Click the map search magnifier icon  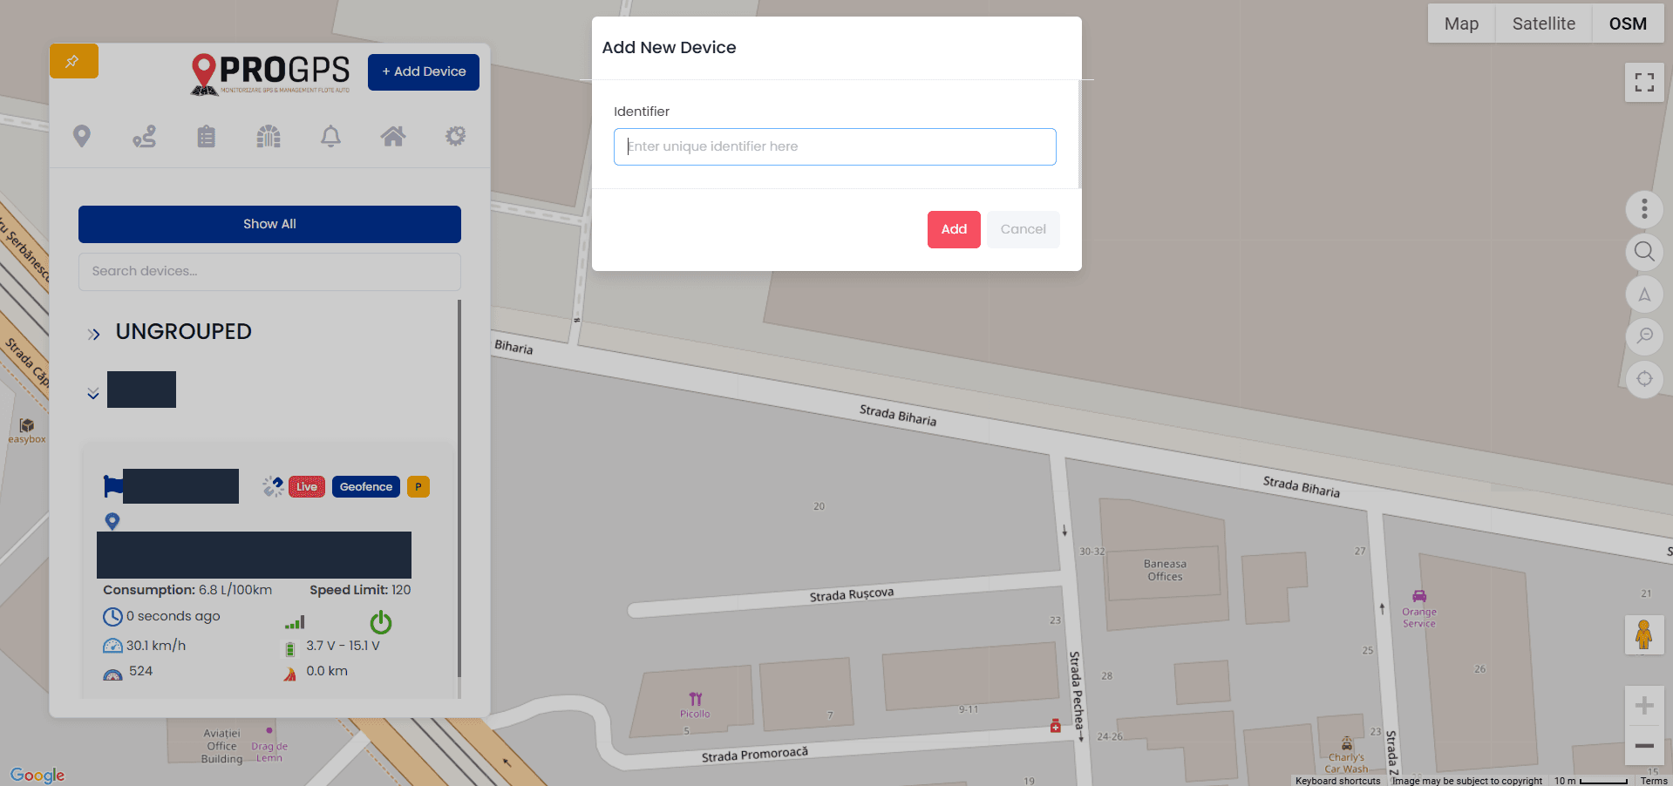1644,252
